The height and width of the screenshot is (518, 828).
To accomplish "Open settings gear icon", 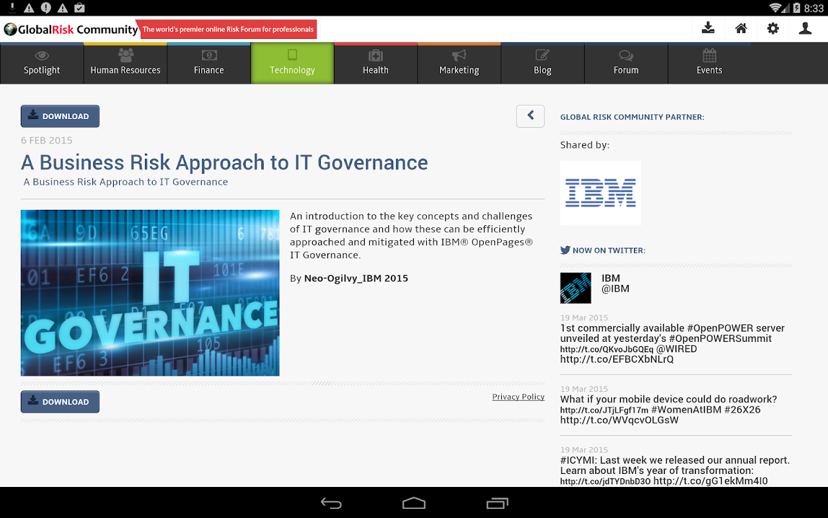I will (773, 28).
